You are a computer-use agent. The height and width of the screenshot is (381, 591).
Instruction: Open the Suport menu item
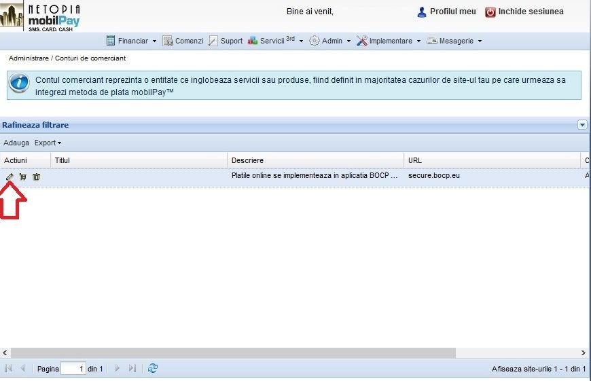226,41
